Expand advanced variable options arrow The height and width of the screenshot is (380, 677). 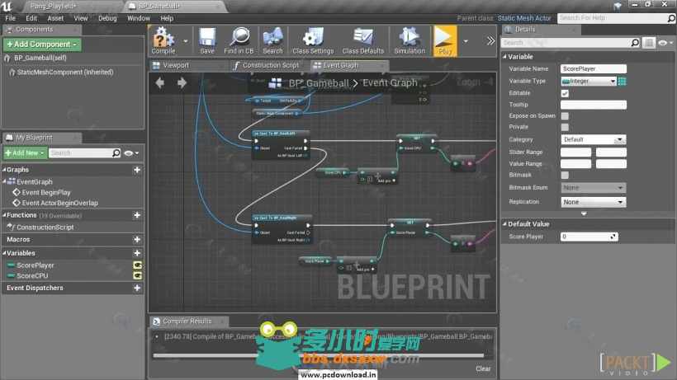[584, 213]
